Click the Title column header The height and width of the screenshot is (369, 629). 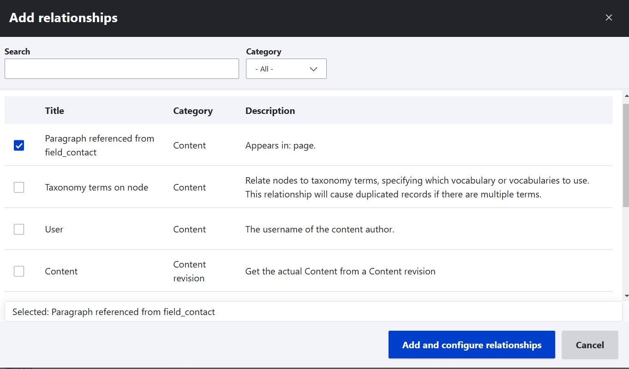point(54,111)
